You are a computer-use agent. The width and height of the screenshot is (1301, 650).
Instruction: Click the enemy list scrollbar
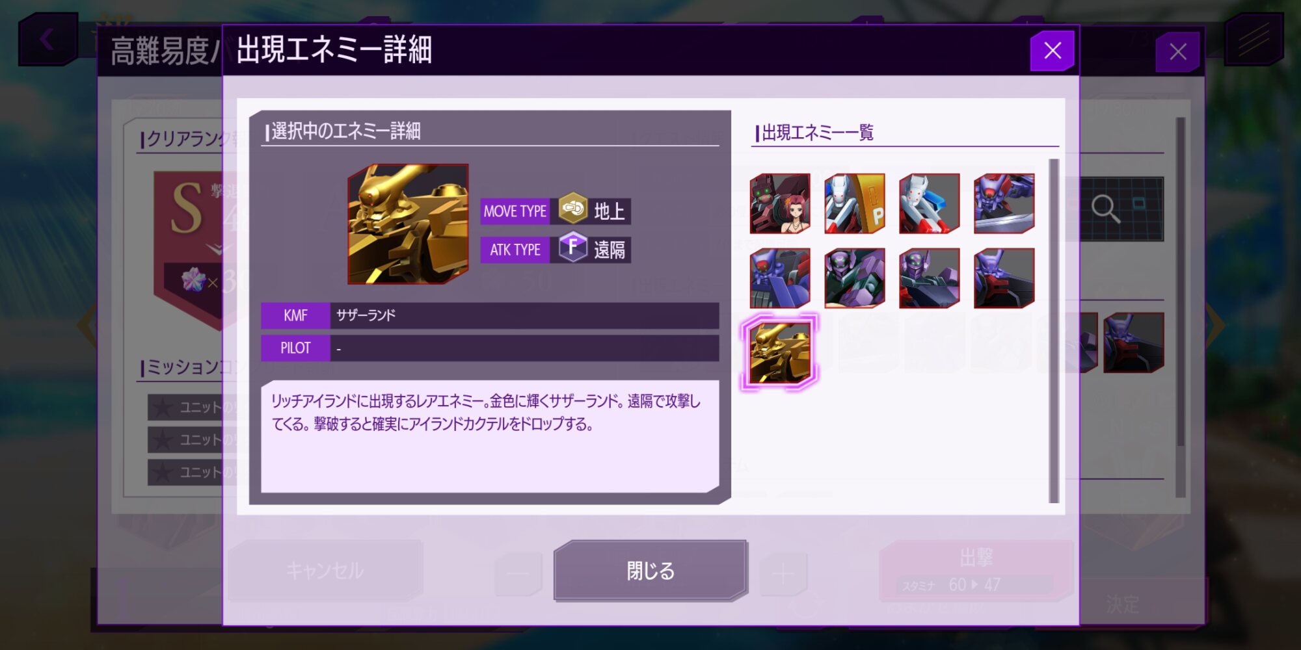coord(1054,331)
